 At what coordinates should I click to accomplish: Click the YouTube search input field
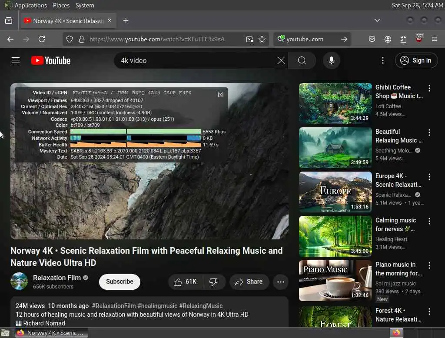[196, 60]
